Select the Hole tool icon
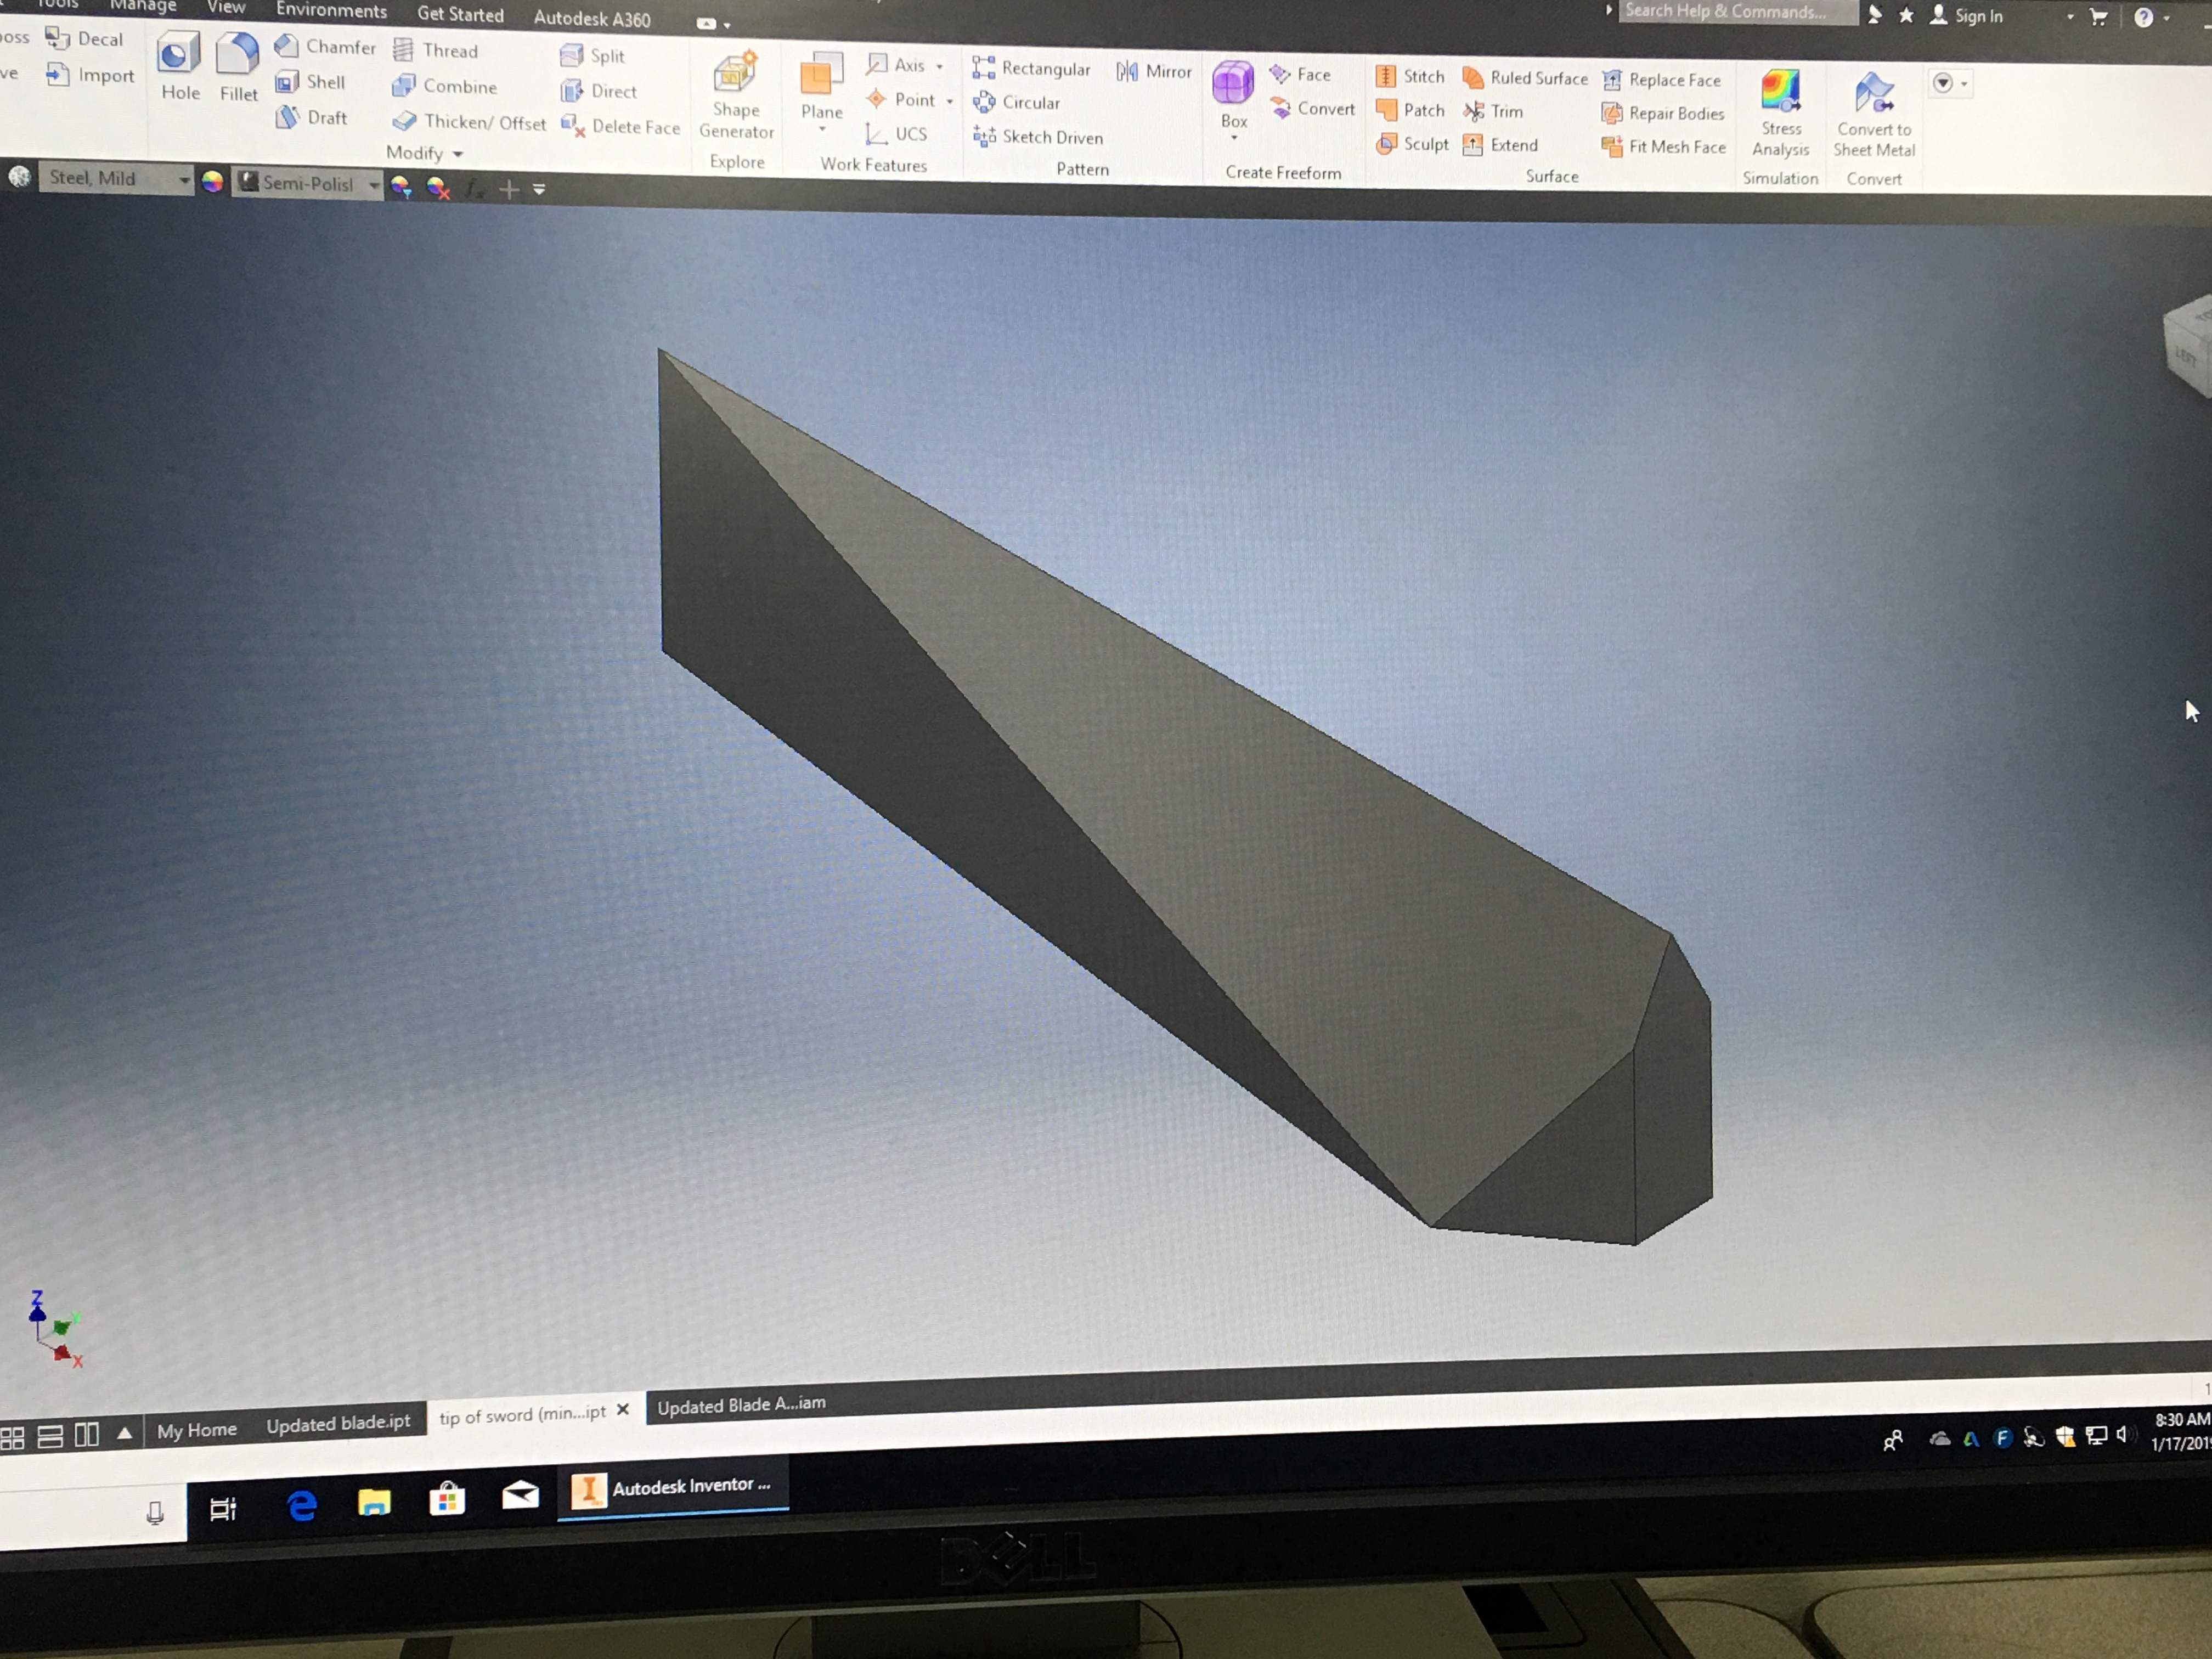 tap(178, 55)
